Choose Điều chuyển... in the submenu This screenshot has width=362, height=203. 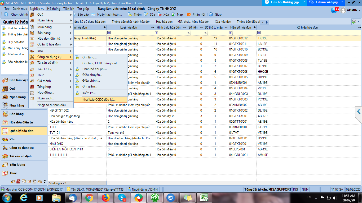(100, 75)
